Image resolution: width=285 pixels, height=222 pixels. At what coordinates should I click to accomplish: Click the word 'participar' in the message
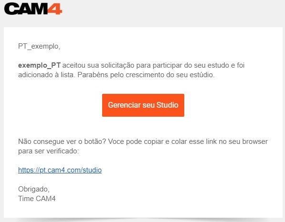(167, 65)
